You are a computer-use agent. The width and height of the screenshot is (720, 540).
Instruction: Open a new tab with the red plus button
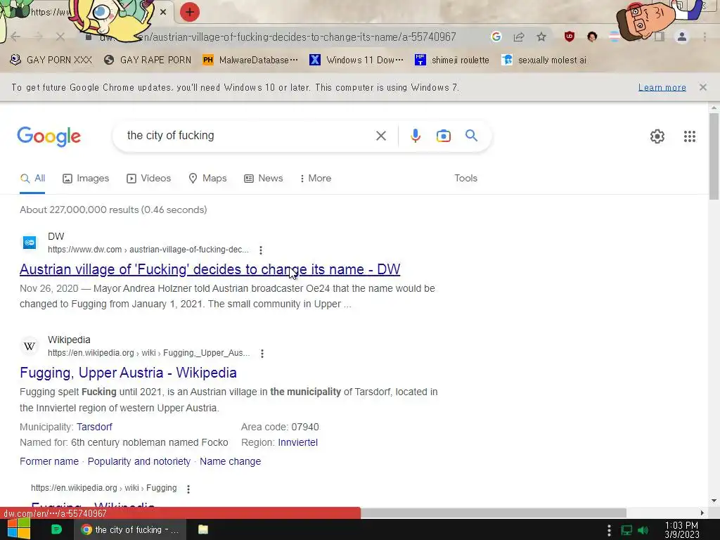tap(189, 12)
